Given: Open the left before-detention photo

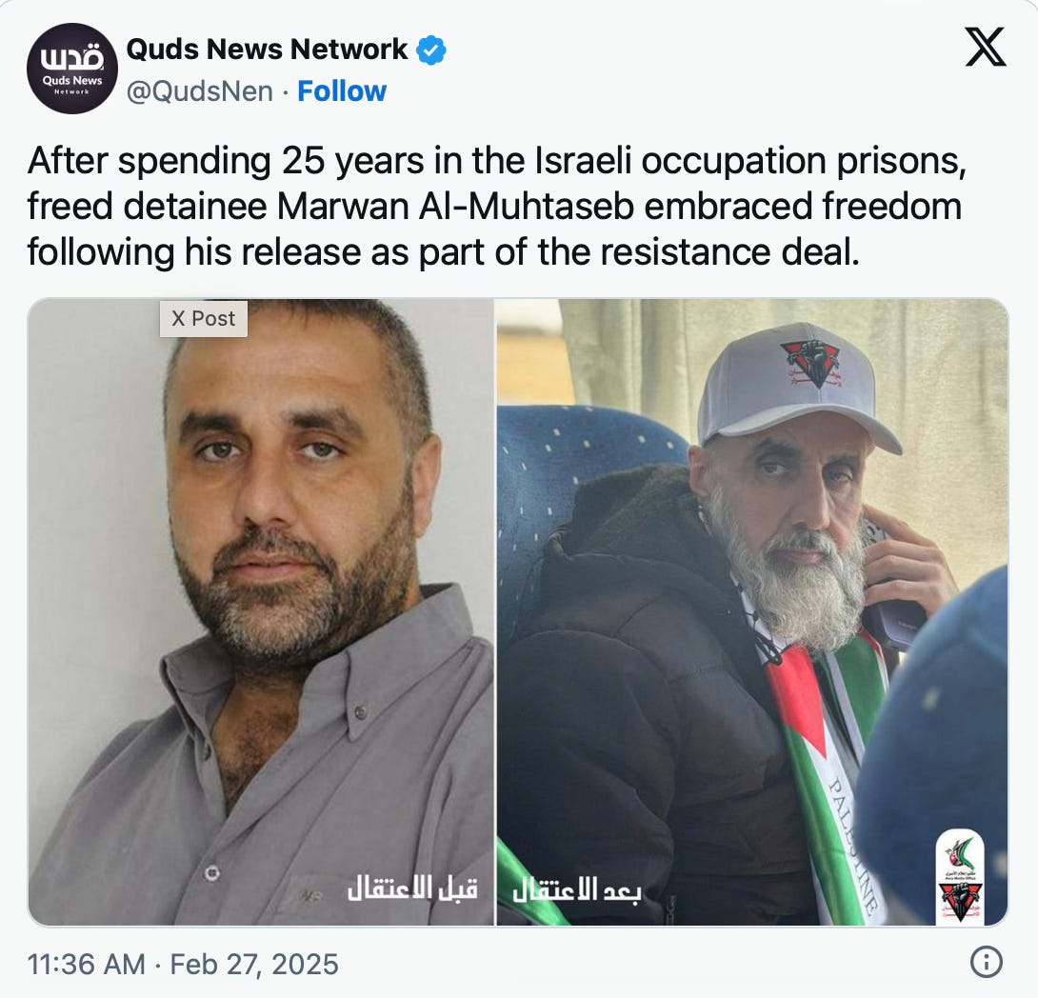Looking at the screenshot, I should point(261,612).
